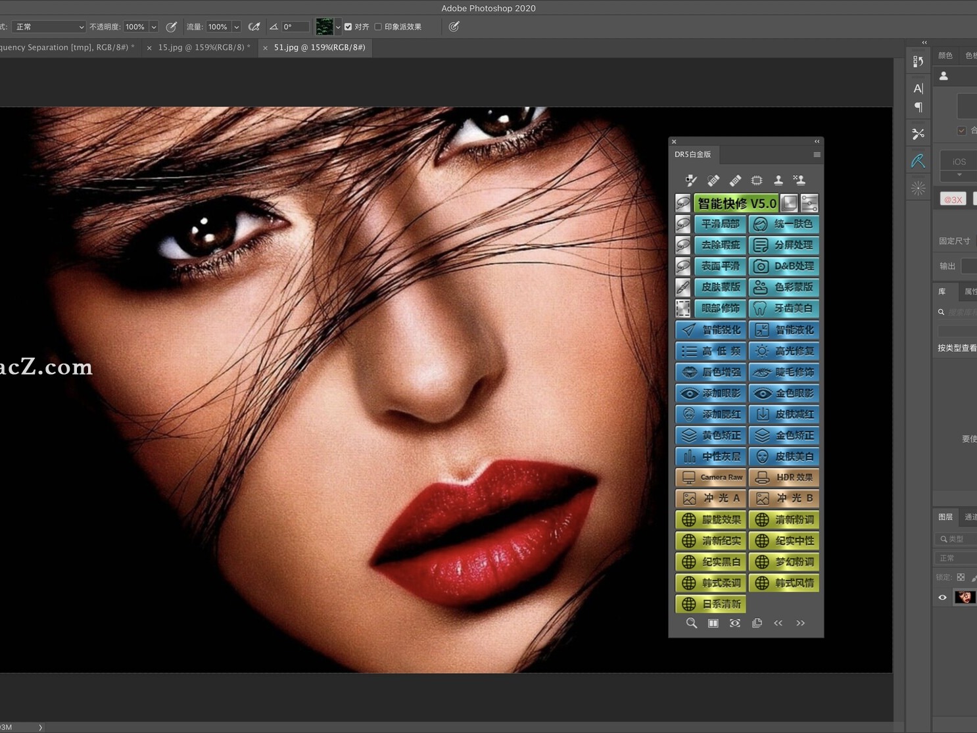Image resolution: width=977 pixels, height=733 pixels.
Task: Hide the portrait layer using its eye toggle
Action: click(x=943, y=597)
